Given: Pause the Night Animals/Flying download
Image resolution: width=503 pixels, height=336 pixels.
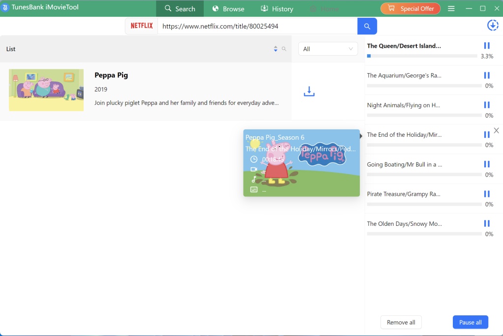Looking at the screenshot, I should [486, 105].
